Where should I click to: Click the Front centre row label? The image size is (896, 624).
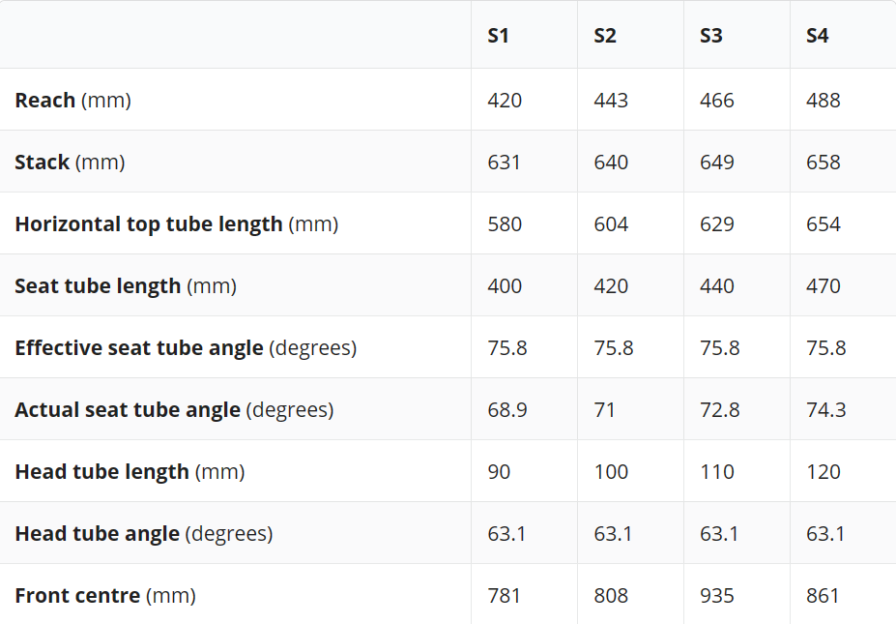tap(105, 596)
